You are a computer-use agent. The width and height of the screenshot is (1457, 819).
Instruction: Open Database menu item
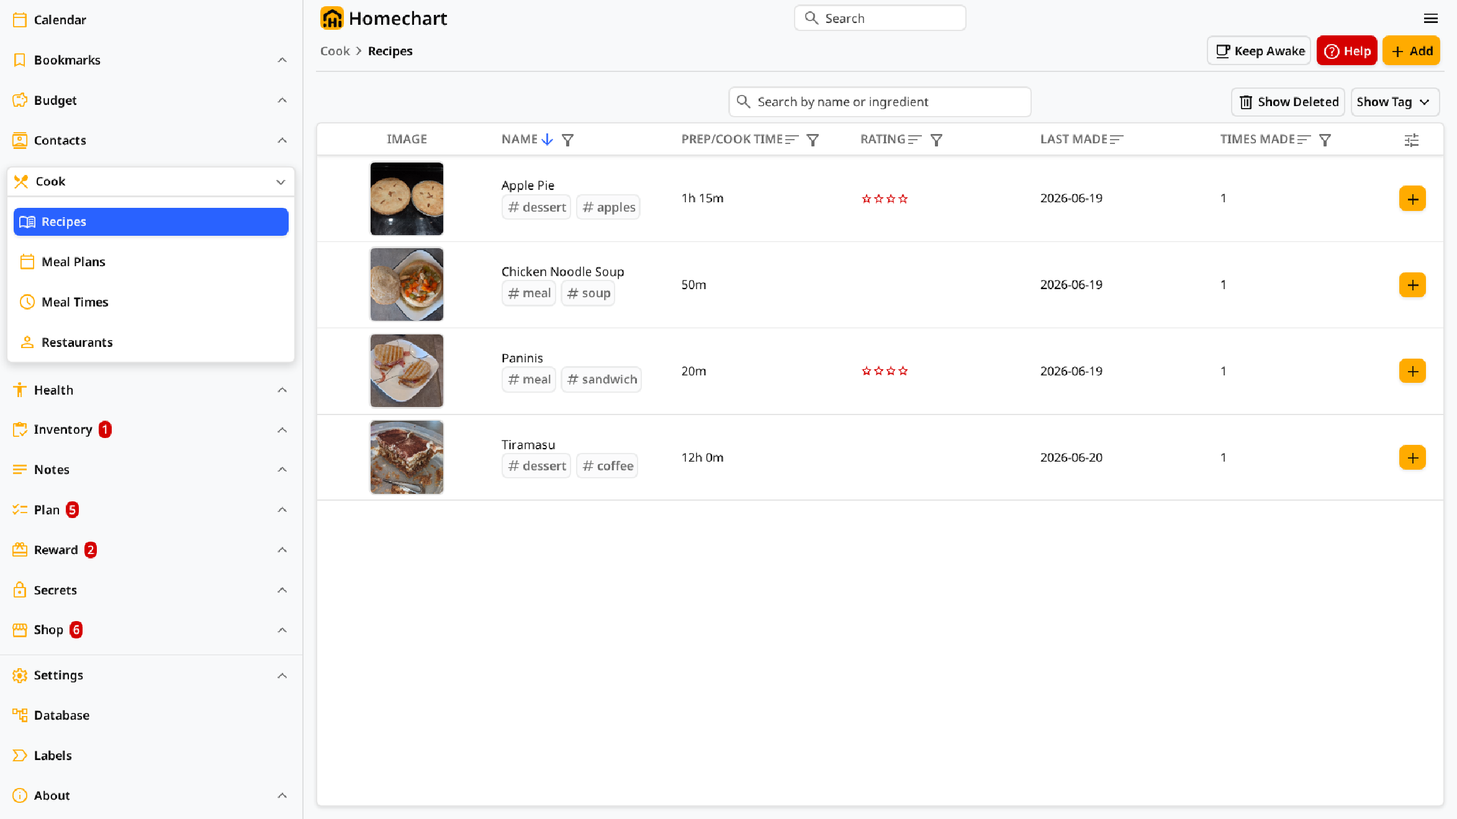click(x=150, y=715)
